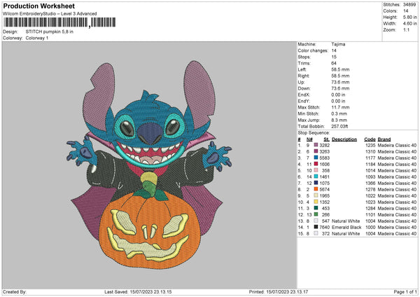
Task: Click the 'Stop Sequence:' heading
Action: click(314, 132)
